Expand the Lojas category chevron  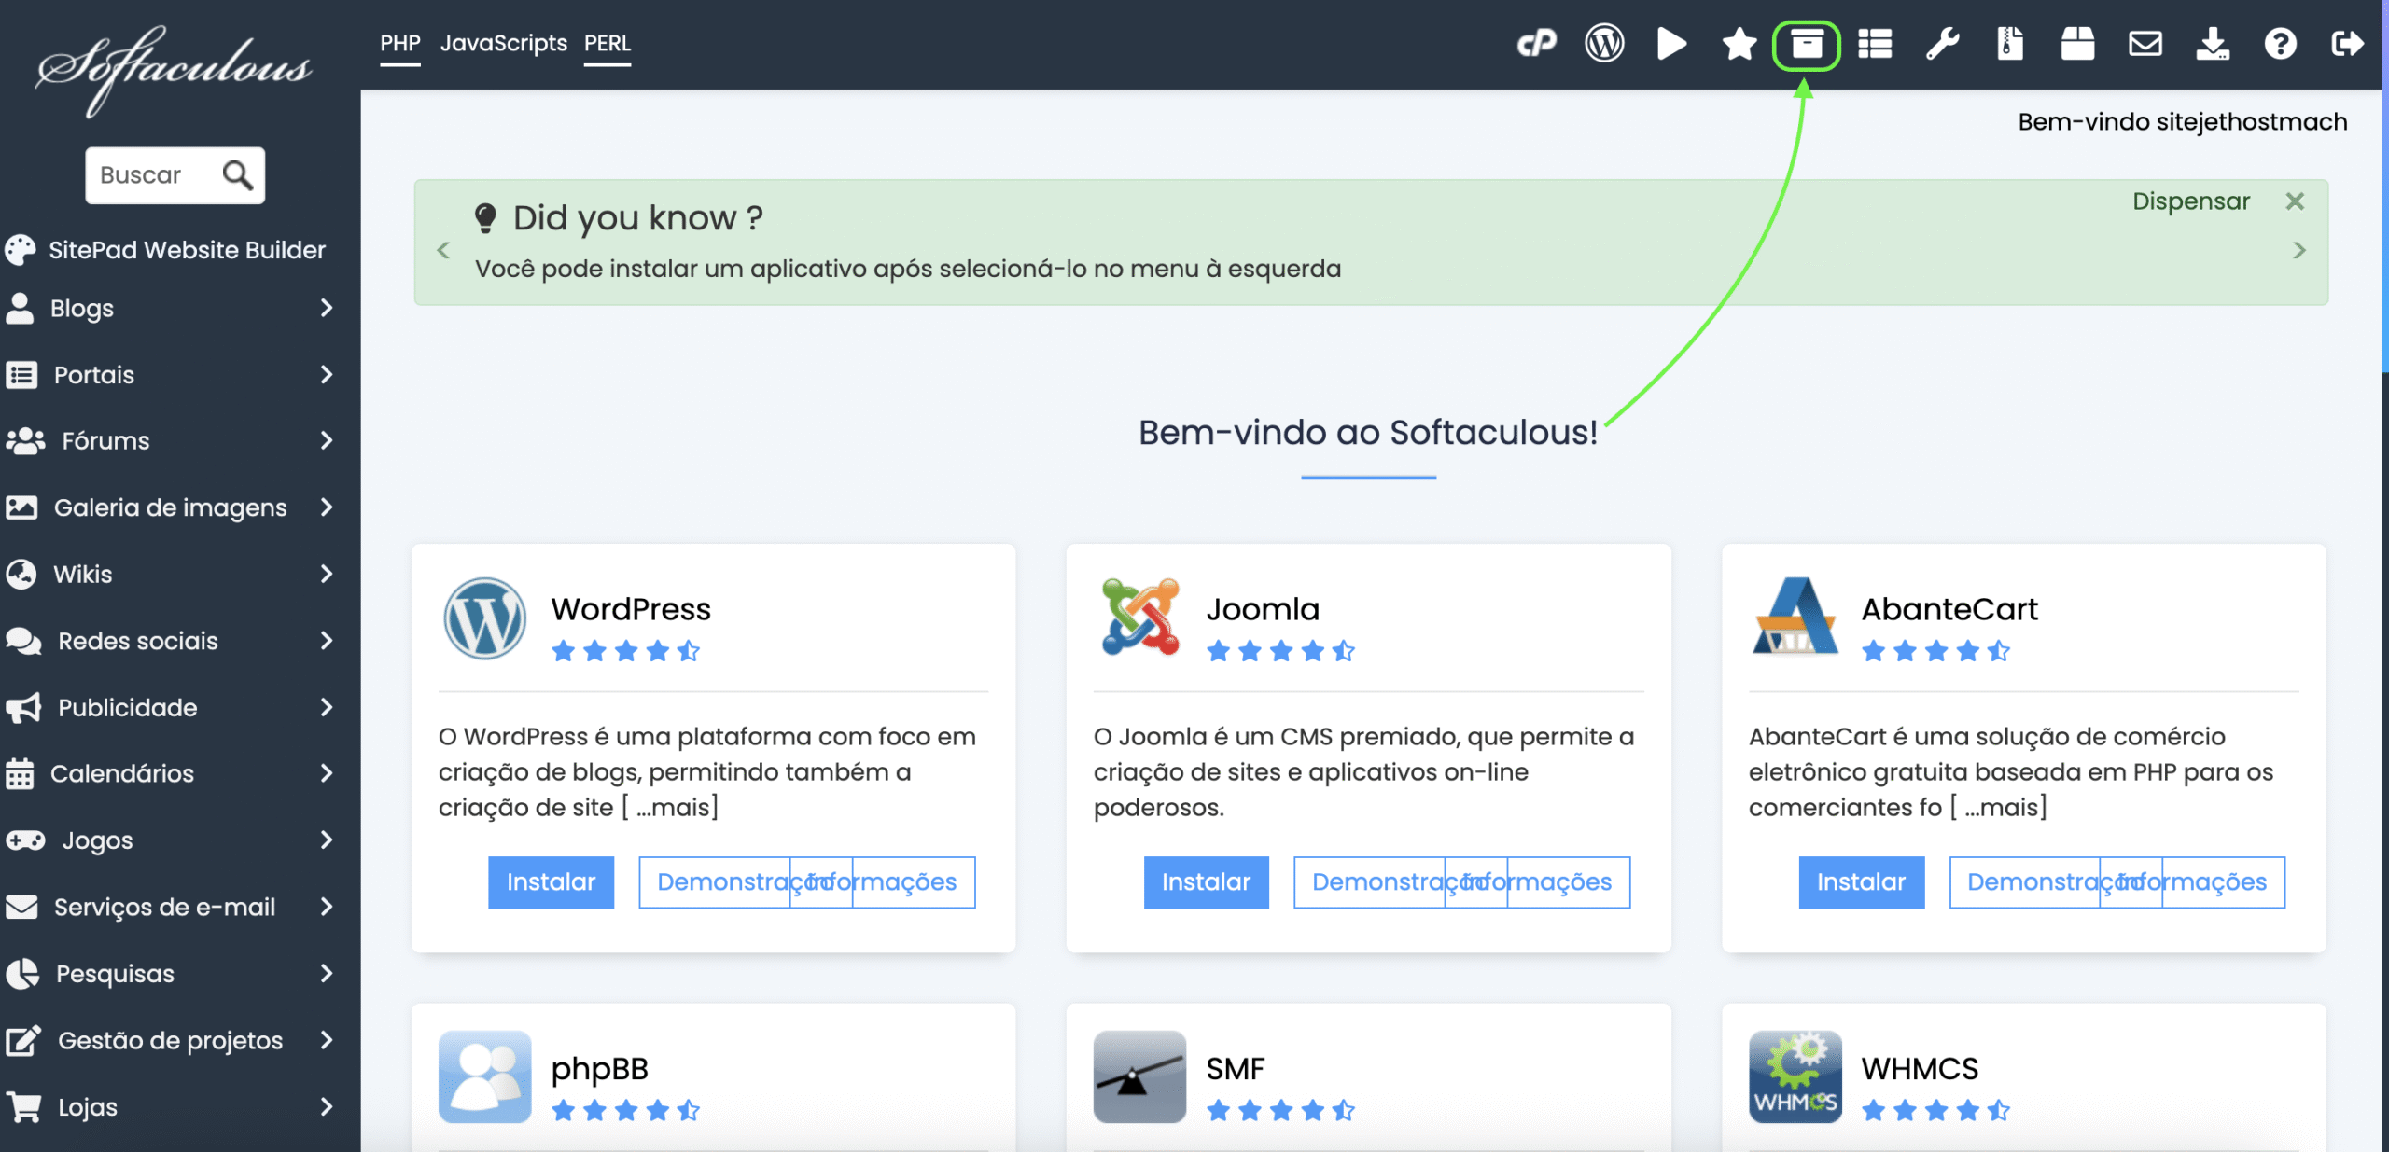(x=326, y=1107)
